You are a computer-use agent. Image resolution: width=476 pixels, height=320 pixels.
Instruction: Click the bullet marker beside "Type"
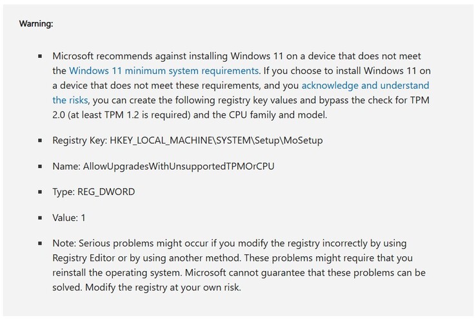click(40, 192)
